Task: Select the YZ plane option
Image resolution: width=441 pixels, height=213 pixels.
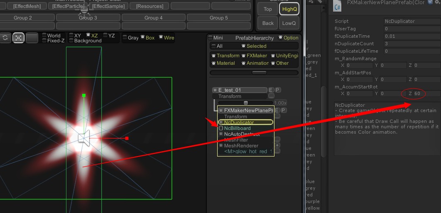Action: click(x=109, y=35)
